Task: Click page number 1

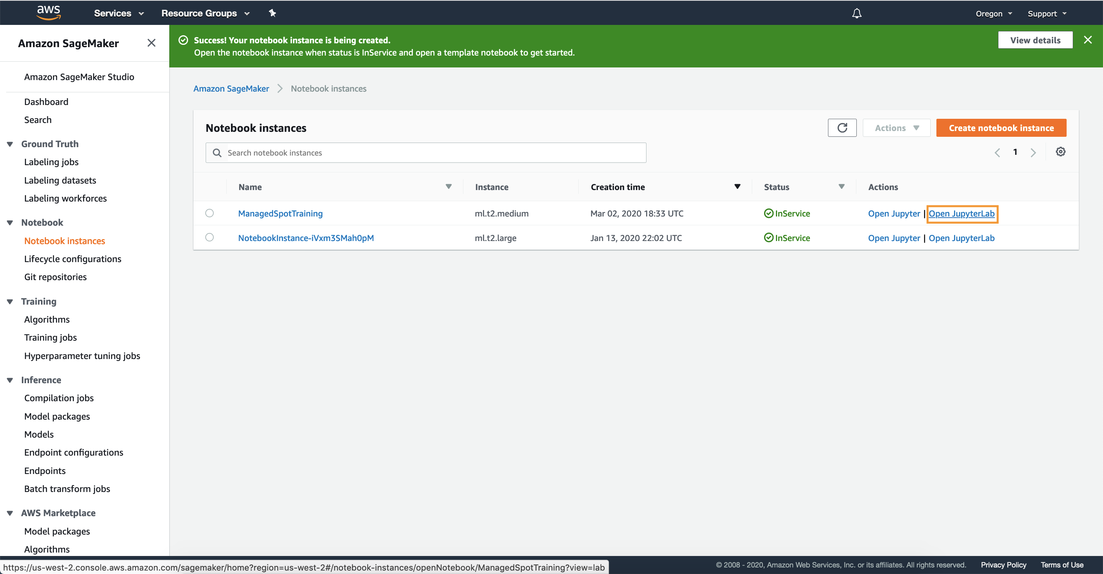Action: (x=1015, y=152)
